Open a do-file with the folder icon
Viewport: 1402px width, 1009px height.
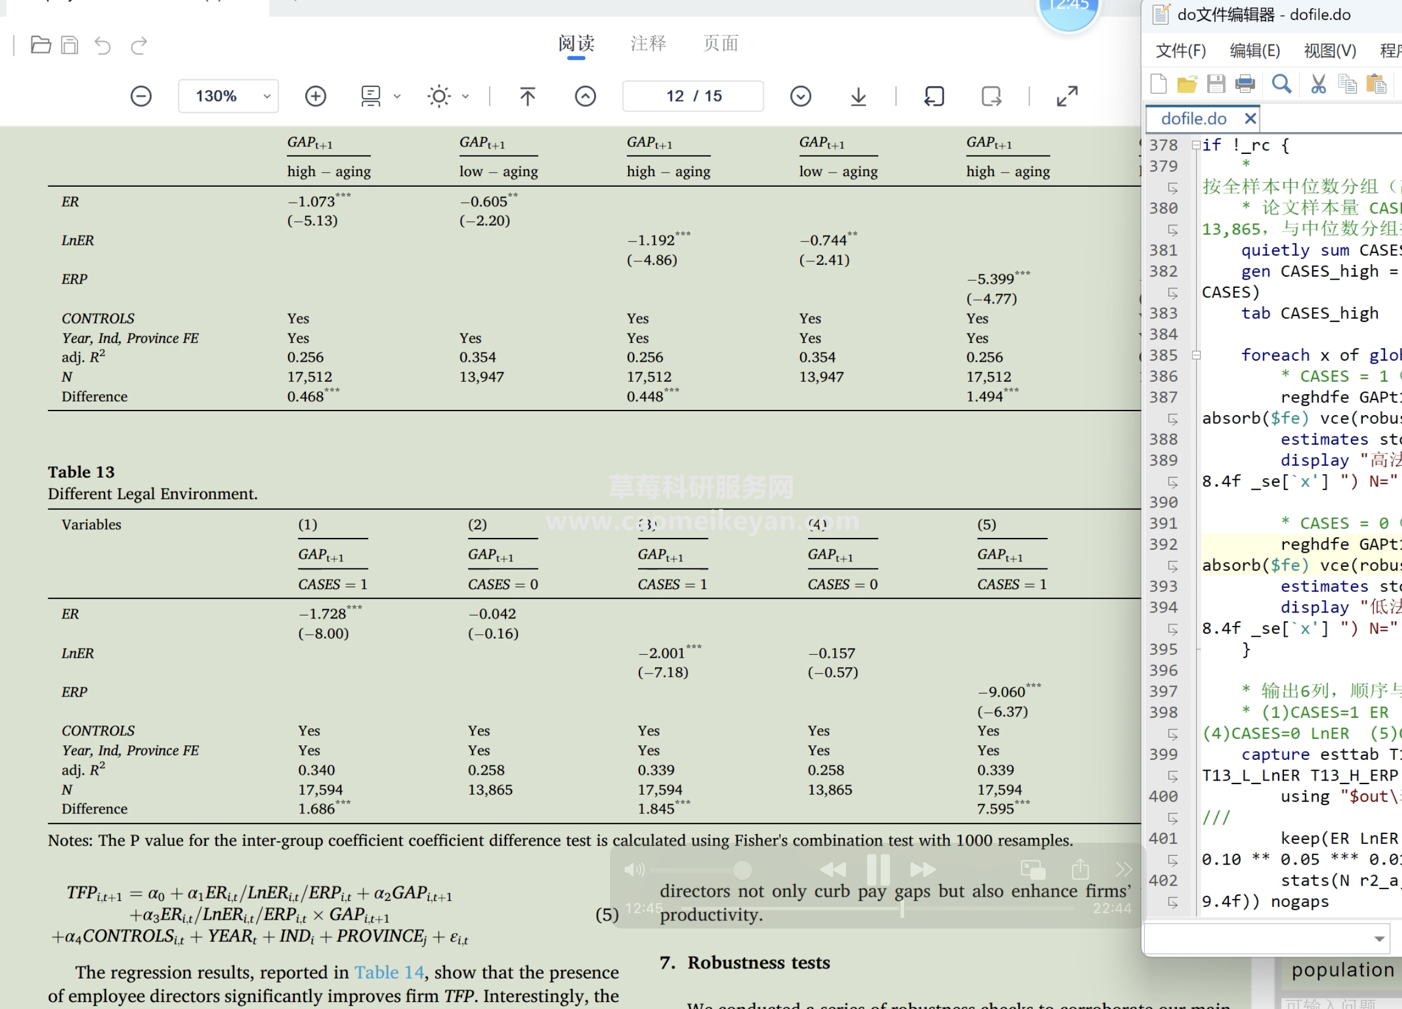(x=1187, y=83)
